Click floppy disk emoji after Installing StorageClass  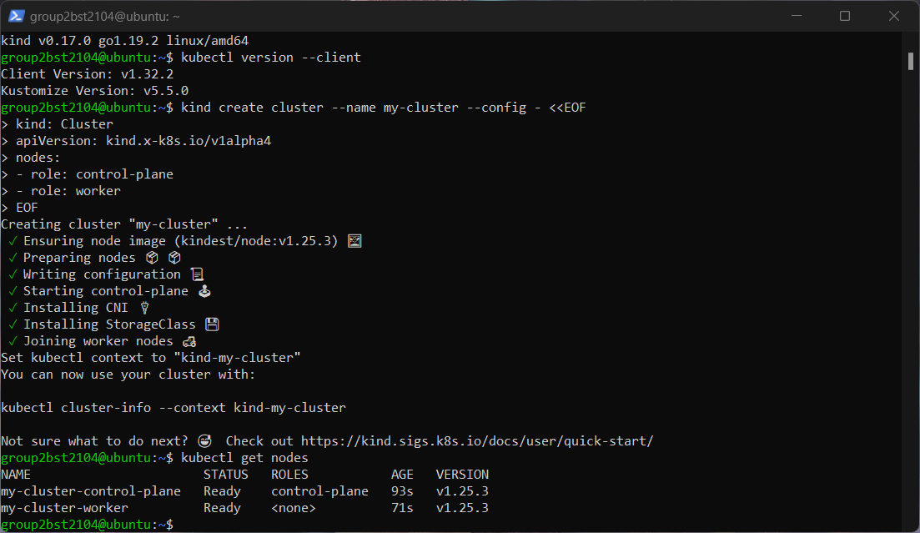click(x=212, y=324)
